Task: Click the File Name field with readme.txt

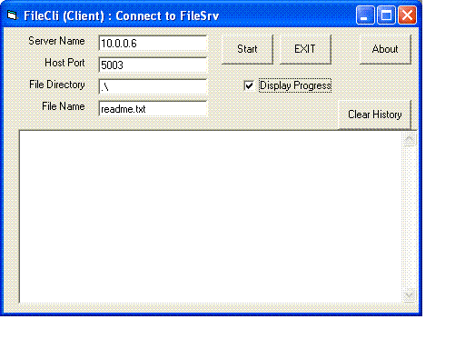Action: (x=153, y=109)
